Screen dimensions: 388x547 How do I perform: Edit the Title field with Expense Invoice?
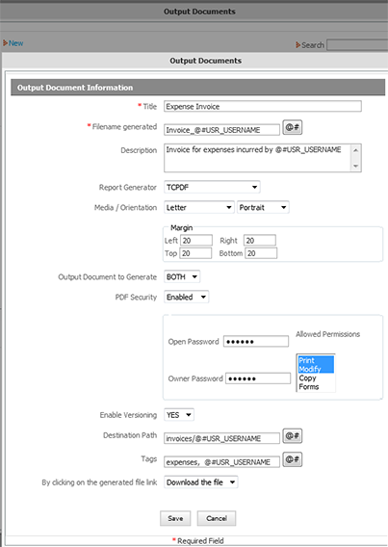point(263,106)
